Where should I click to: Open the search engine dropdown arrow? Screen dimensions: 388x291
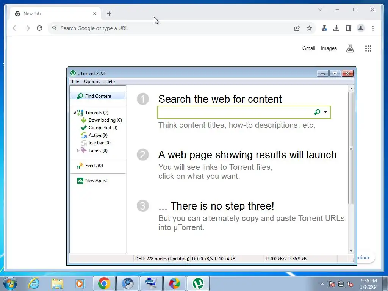(325, 112)
